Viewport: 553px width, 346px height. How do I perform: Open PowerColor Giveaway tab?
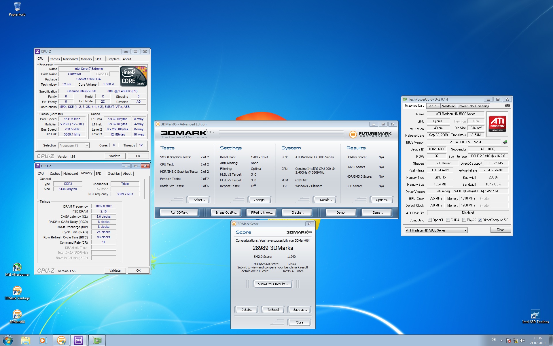click(x=474, y=106)
